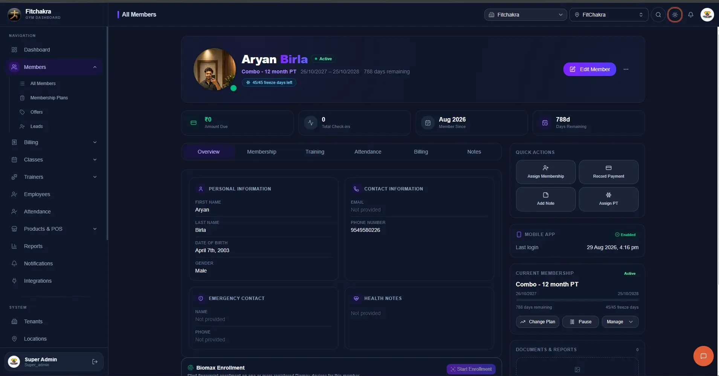
Task: Click Record Payment quick action
Action: (x=608, y=172)
